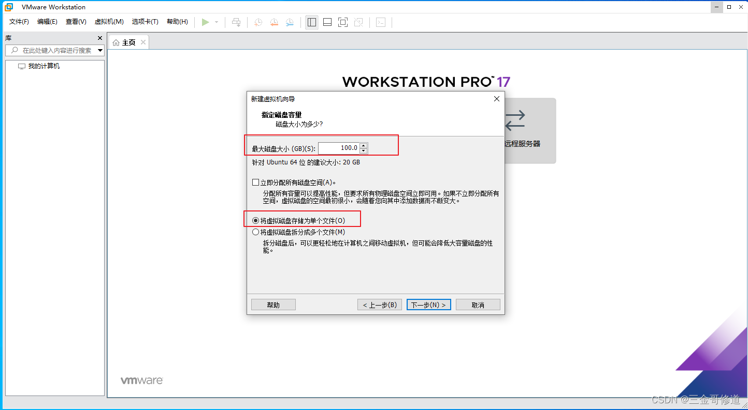Click the VMware Workstation title bar logo

click(9, 7)
